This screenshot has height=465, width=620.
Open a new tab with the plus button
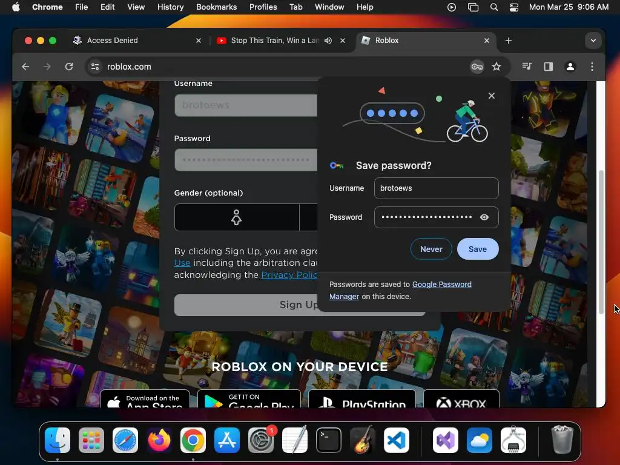click(x=509, y=41)
